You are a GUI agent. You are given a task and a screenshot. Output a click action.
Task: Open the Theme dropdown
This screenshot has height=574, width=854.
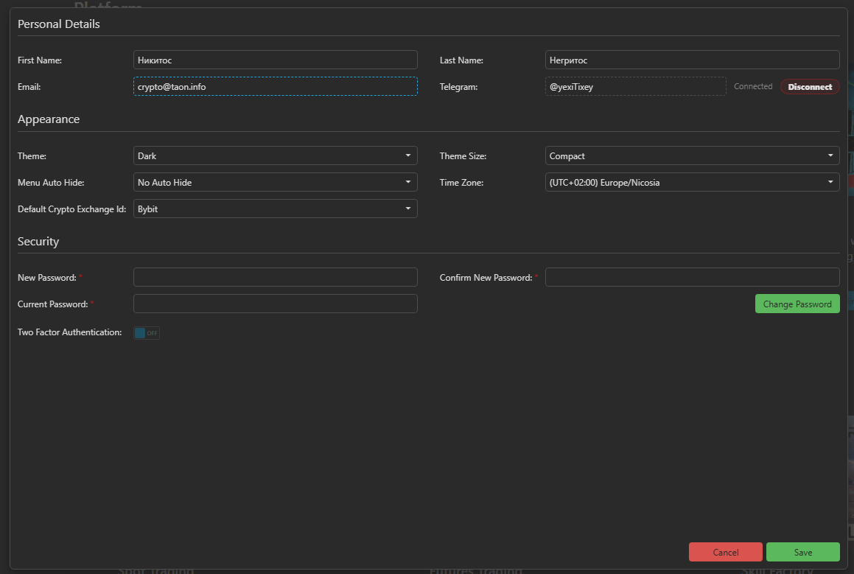[x=275, y=155]
